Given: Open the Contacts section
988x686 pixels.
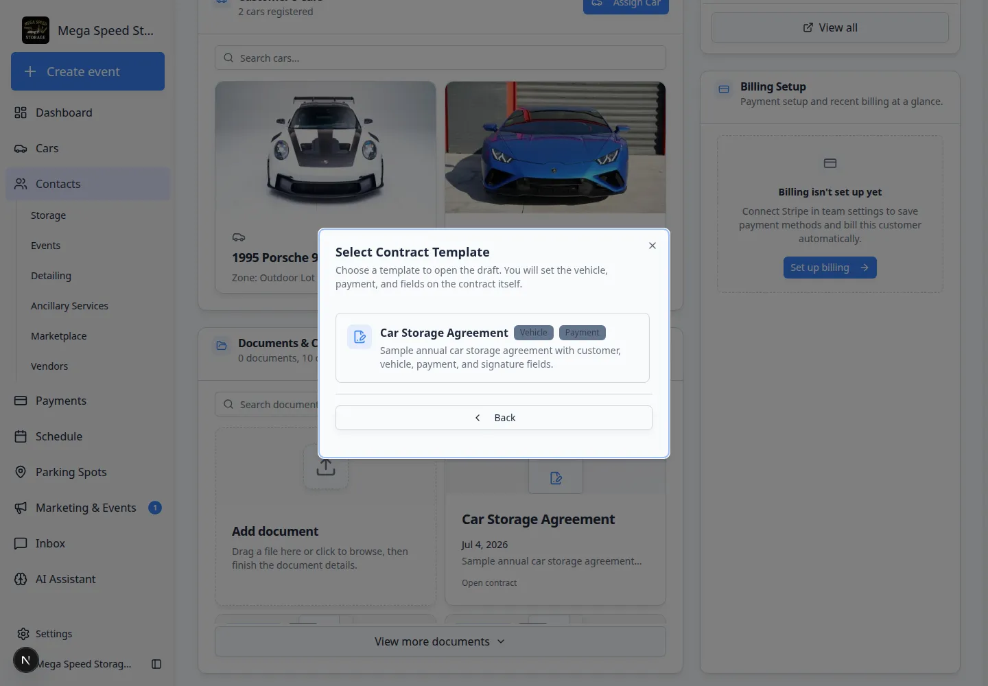Looking at the screenshot, I should [x=88, y=184].
